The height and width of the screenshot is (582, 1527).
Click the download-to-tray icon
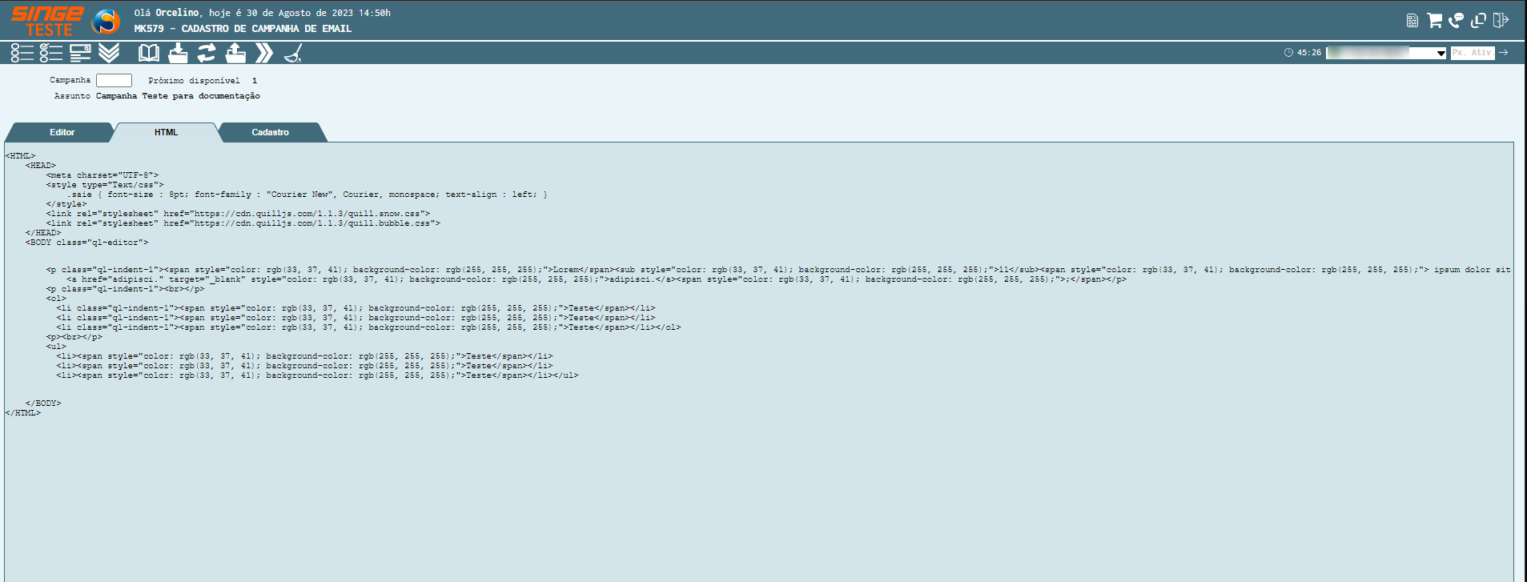coord(178,53)
